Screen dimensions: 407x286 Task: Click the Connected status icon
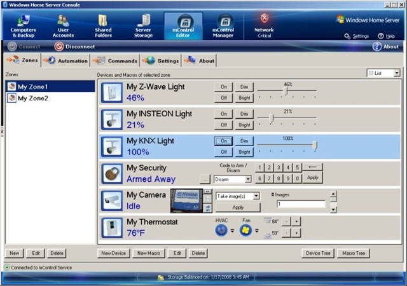pyautogui.click(x=7, y=267)
